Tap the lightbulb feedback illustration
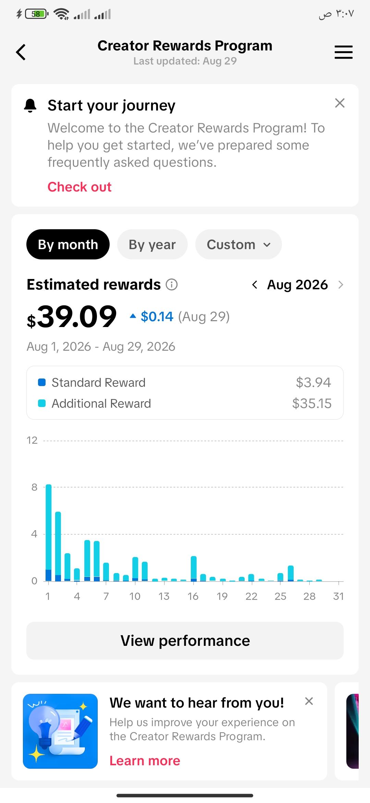 click(60, 731)
